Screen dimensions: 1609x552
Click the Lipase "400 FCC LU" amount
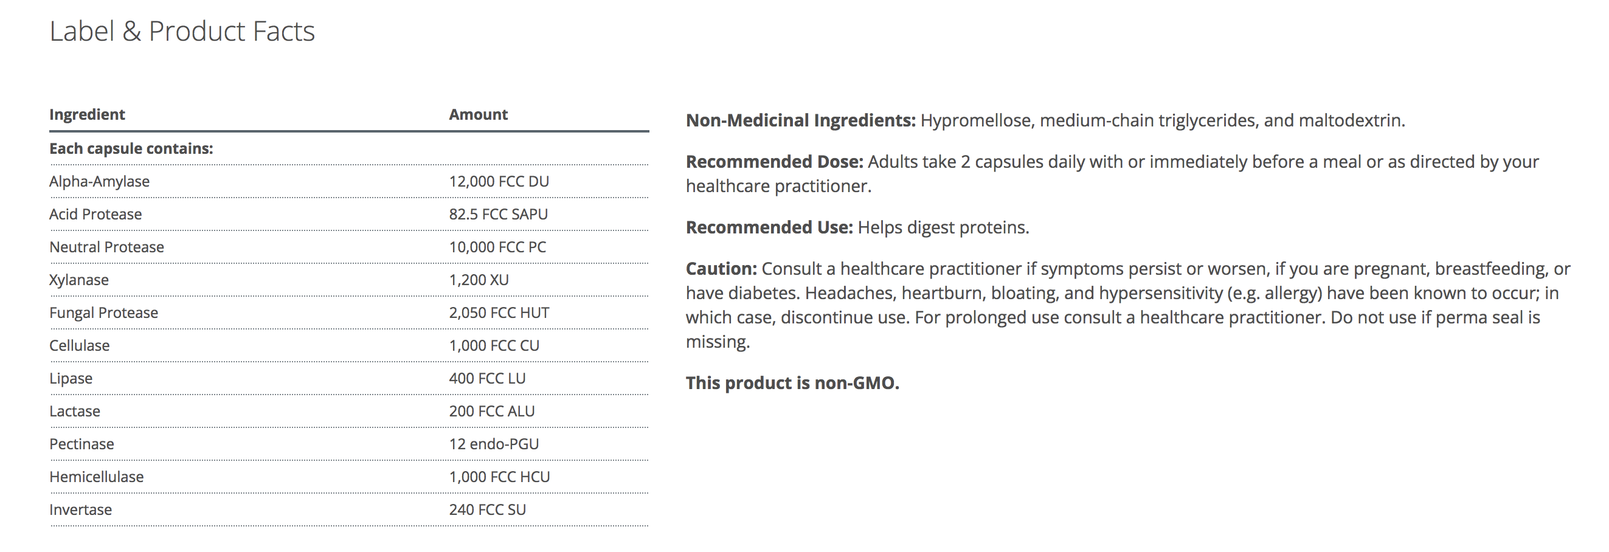486,378
